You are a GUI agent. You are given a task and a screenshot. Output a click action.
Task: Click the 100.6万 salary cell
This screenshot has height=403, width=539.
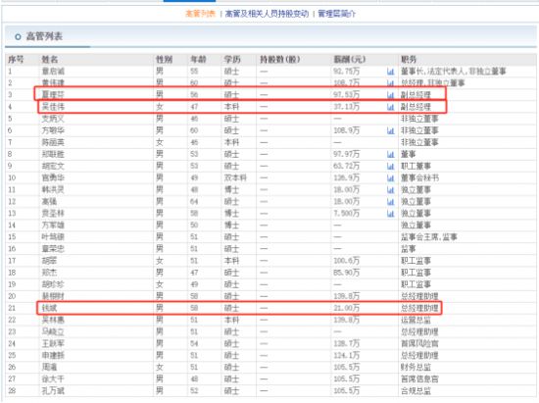pos(346,261)
